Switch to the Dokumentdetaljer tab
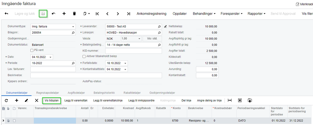Screen dimensions: 313x125 [17, 93]
